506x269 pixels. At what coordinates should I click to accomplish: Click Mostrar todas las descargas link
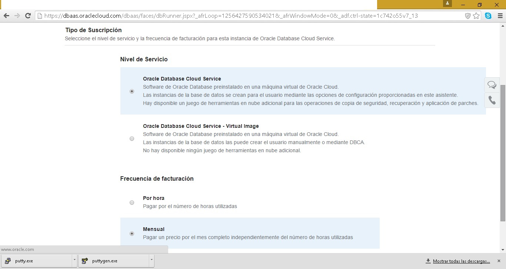click(x=461, y=261)
